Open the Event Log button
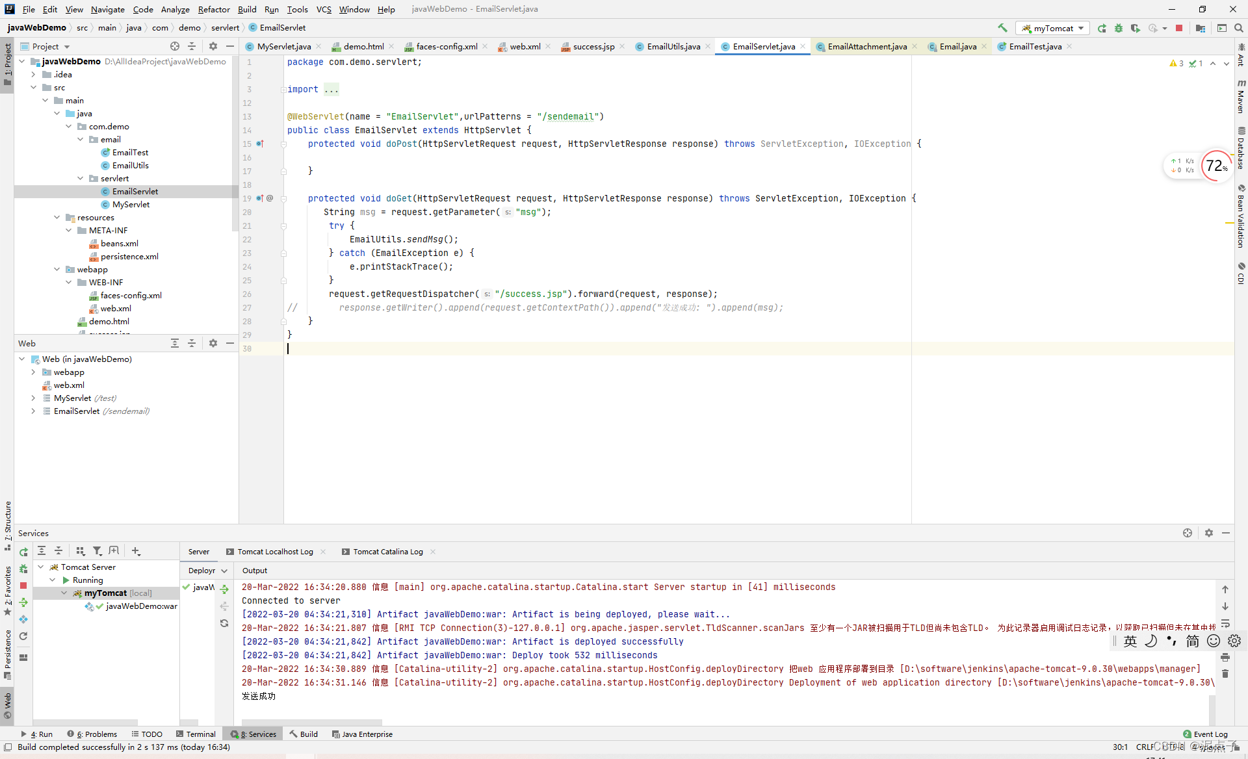 click(x=1206, y=734)
